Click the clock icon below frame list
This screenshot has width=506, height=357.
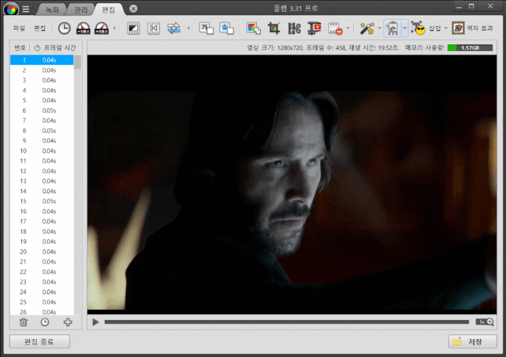click(x=45, y=322)
